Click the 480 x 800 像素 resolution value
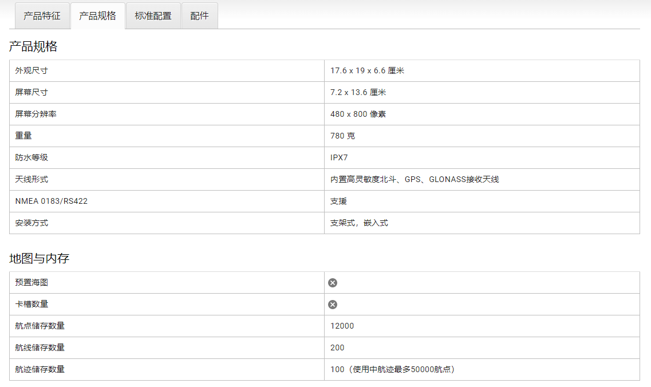The width and height of the screenshot is (651, 387). point(358,114)
